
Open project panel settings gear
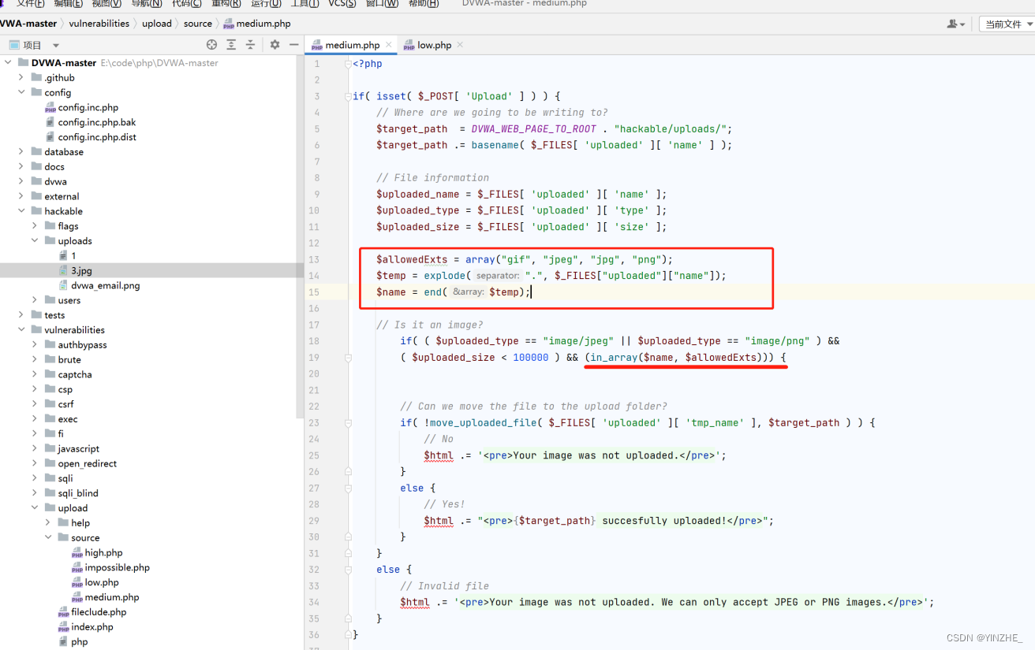pyautogui.click(x=275, y=45)
